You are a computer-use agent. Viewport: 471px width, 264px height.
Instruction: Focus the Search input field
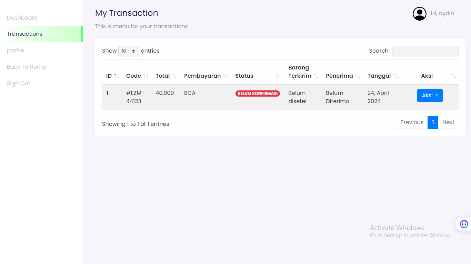tap(425, 51)
